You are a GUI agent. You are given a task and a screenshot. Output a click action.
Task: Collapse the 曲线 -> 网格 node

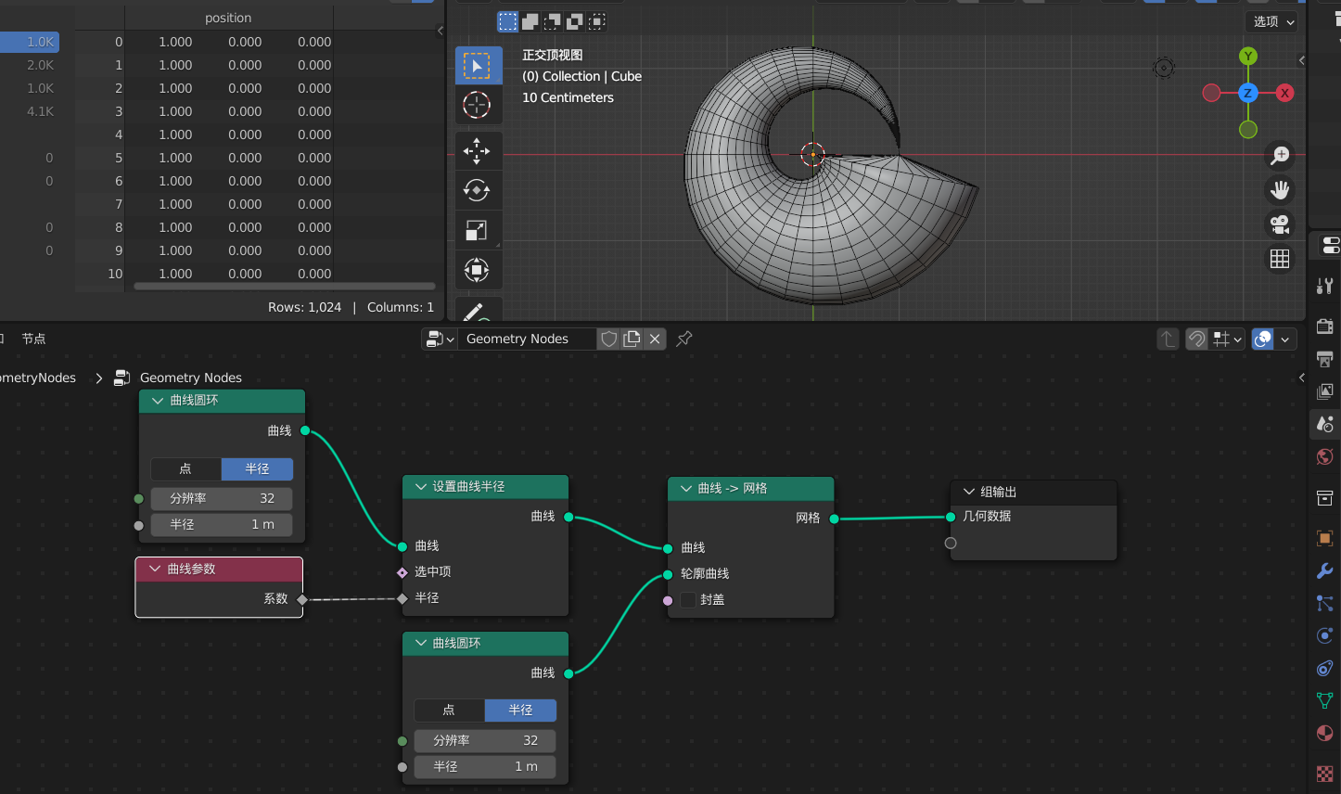(x=686, y=489)
